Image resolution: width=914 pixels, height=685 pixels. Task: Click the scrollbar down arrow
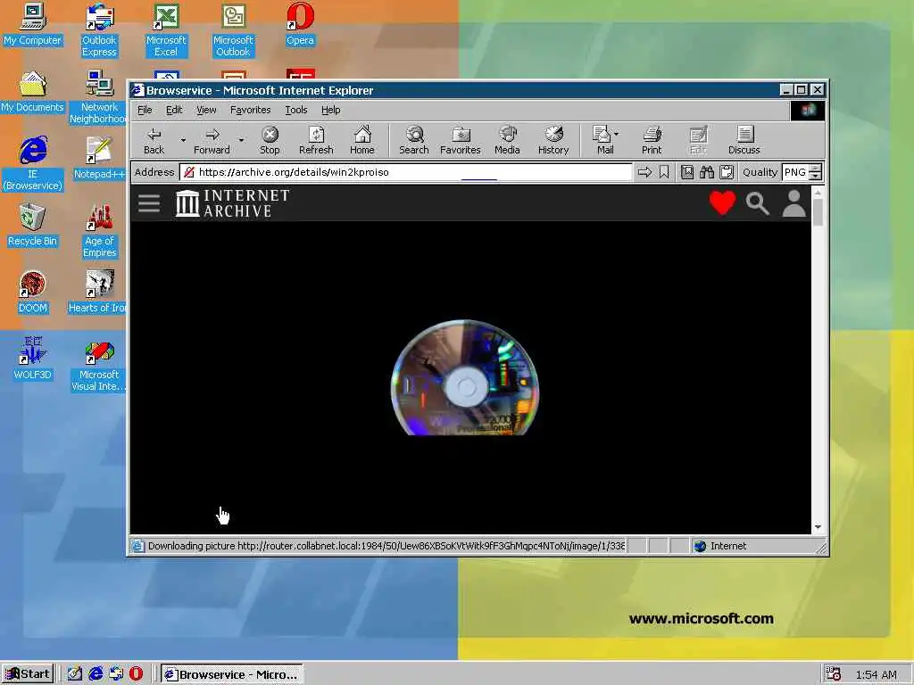pyautogui.click(x=818, y=527)
